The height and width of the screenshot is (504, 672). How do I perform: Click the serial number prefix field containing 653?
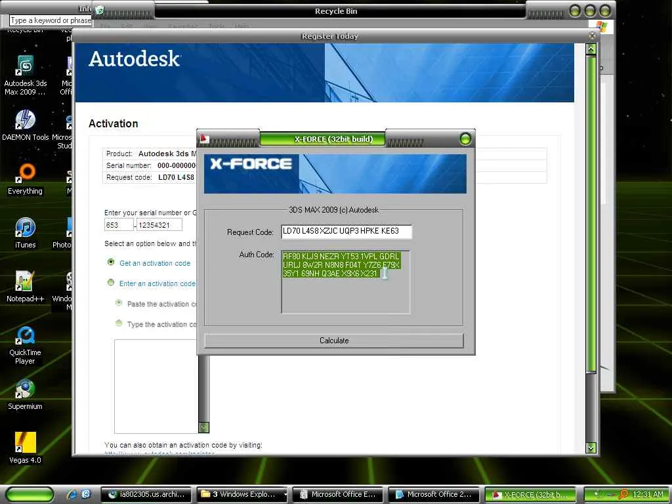coord(119,225)
